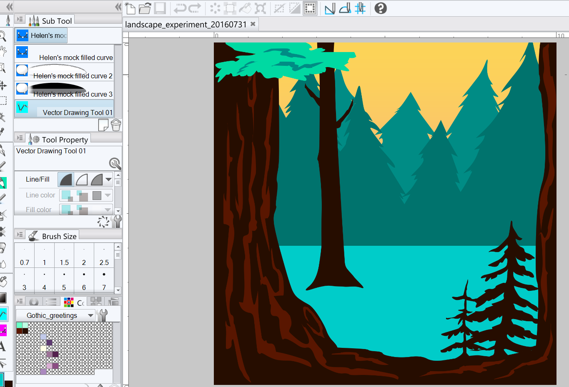569x387 pixels.
Task: Duplicate the current sub tool
Action: [x=103, y=125]
